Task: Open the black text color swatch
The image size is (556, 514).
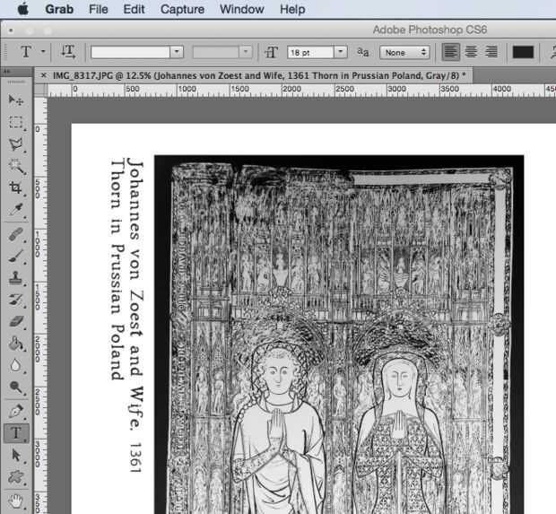Action: click(523, 52)
